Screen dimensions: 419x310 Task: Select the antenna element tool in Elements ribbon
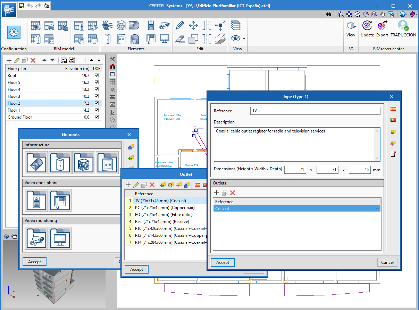[x=108, y=26]
